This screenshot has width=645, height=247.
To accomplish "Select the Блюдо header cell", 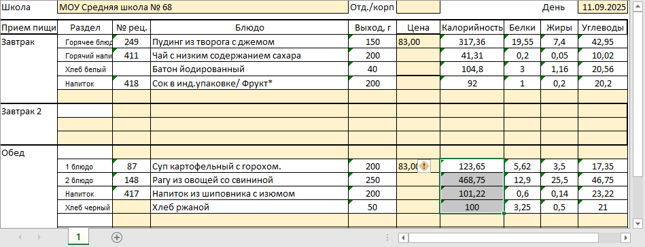I will pos(249,28).
